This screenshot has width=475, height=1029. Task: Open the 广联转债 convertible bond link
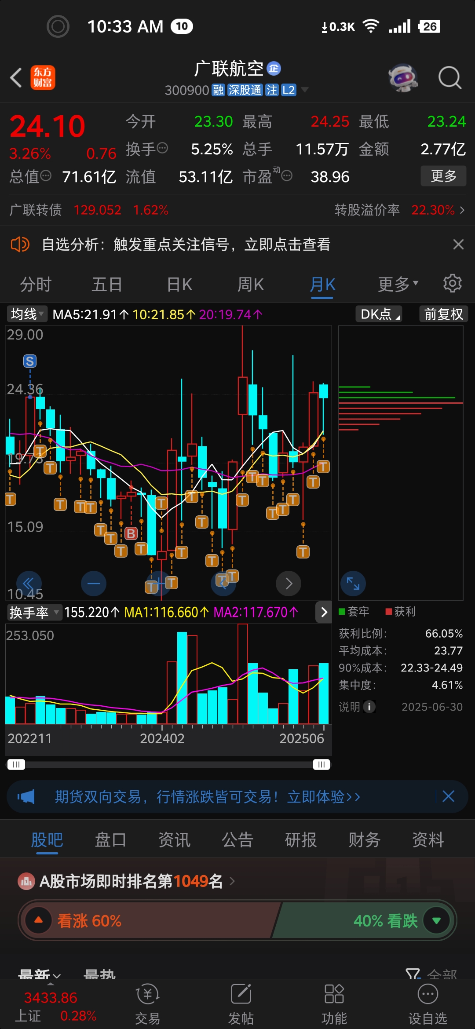click(x=89, y=210)
